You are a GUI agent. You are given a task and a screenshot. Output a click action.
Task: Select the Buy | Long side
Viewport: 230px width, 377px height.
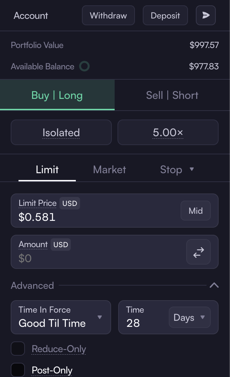click(57, 95)
